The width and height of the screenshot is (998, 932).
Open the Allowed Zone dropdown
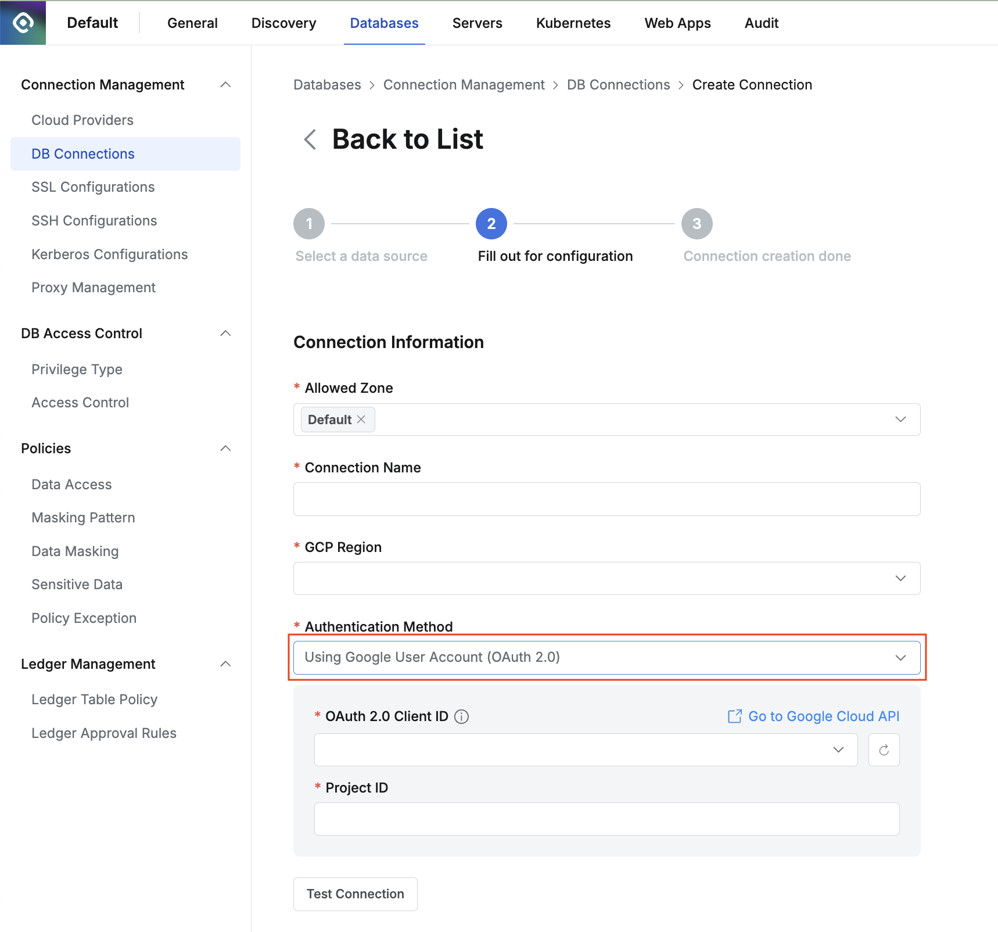tap(901, 419)
